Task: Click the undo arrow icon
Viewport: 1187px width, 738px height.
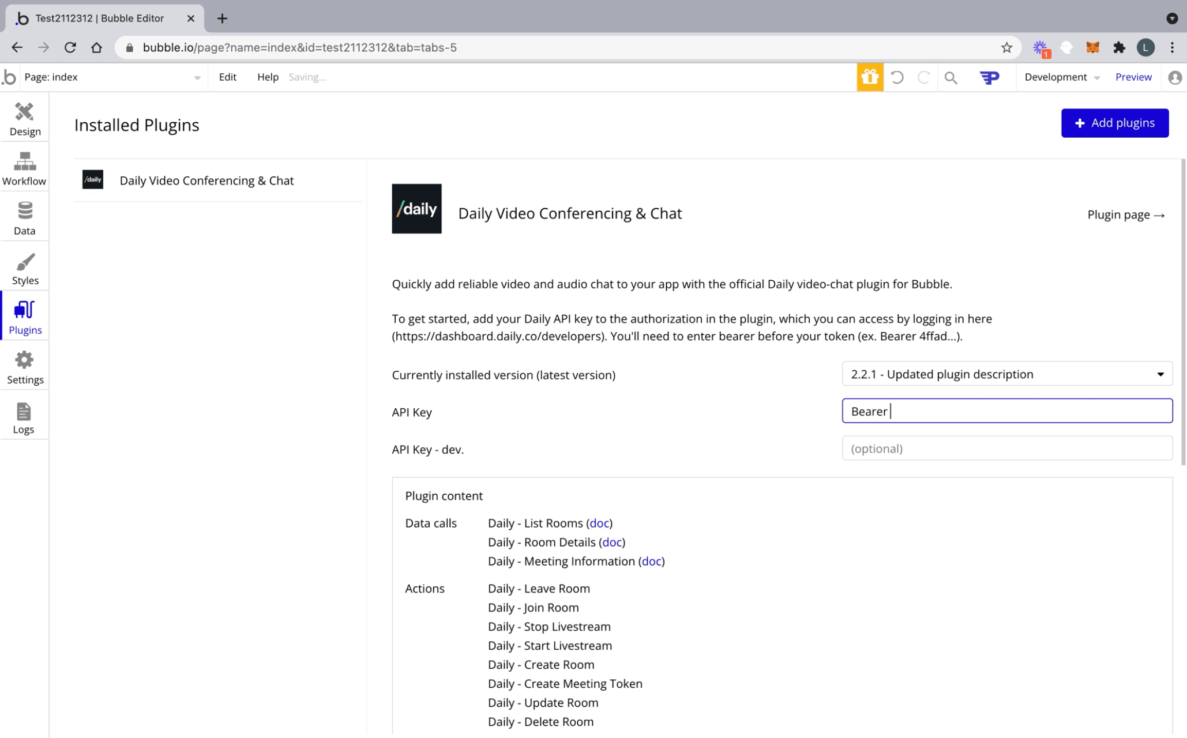Action: [x=897, y=77]
